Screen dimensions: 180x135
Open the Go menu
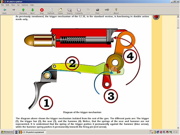pyautogui.click(x=18, y=5)
